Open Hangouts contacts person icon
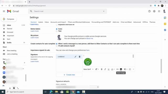168x94 pixels. pos(10,88)
